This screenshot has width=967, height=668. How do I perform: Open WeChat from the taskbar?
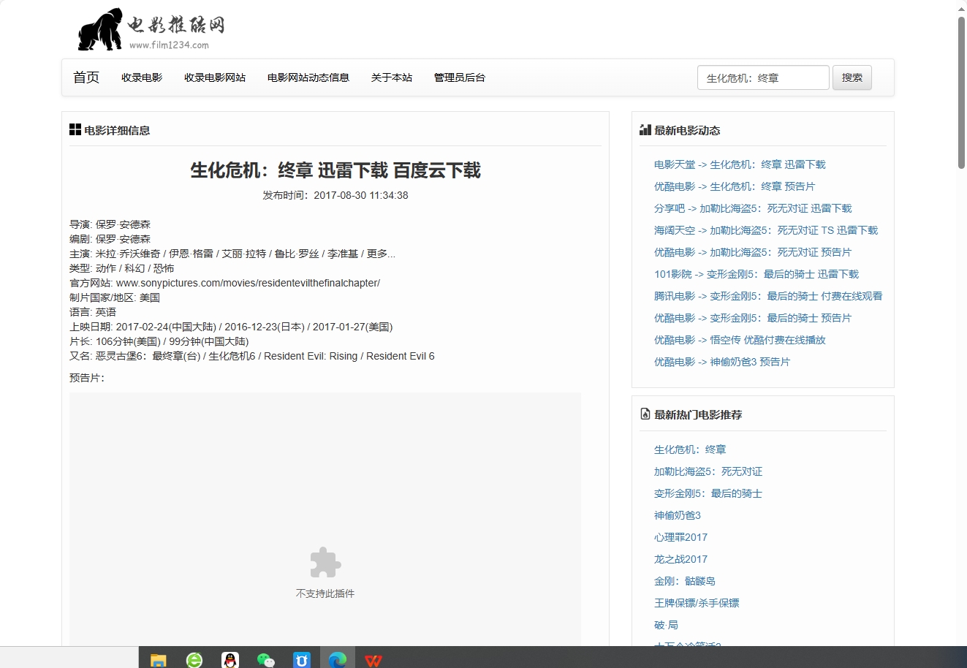click(x=266, y=658)
